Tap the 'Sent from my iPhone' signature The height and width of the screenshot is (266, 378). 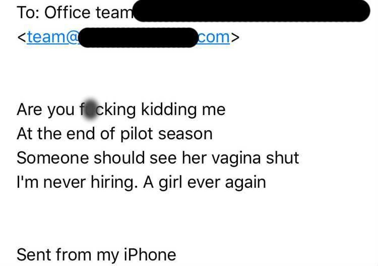(96, 255)
